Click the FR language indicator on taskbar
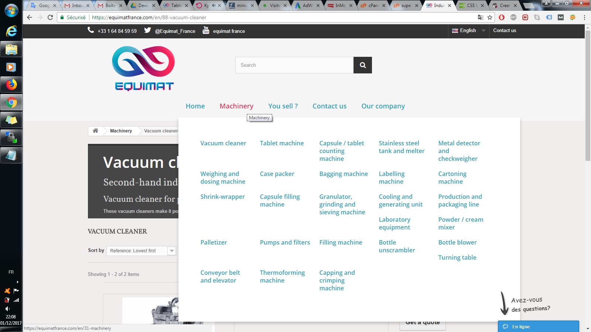This screenshot has width=591, height=332. coord(11,272)
